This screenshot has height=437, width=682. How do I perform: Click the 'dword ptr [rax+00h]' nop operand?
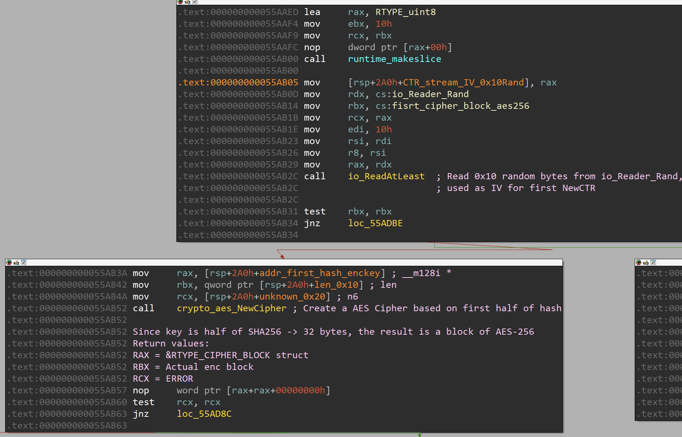pyautogui.click(x=400, y=47)
